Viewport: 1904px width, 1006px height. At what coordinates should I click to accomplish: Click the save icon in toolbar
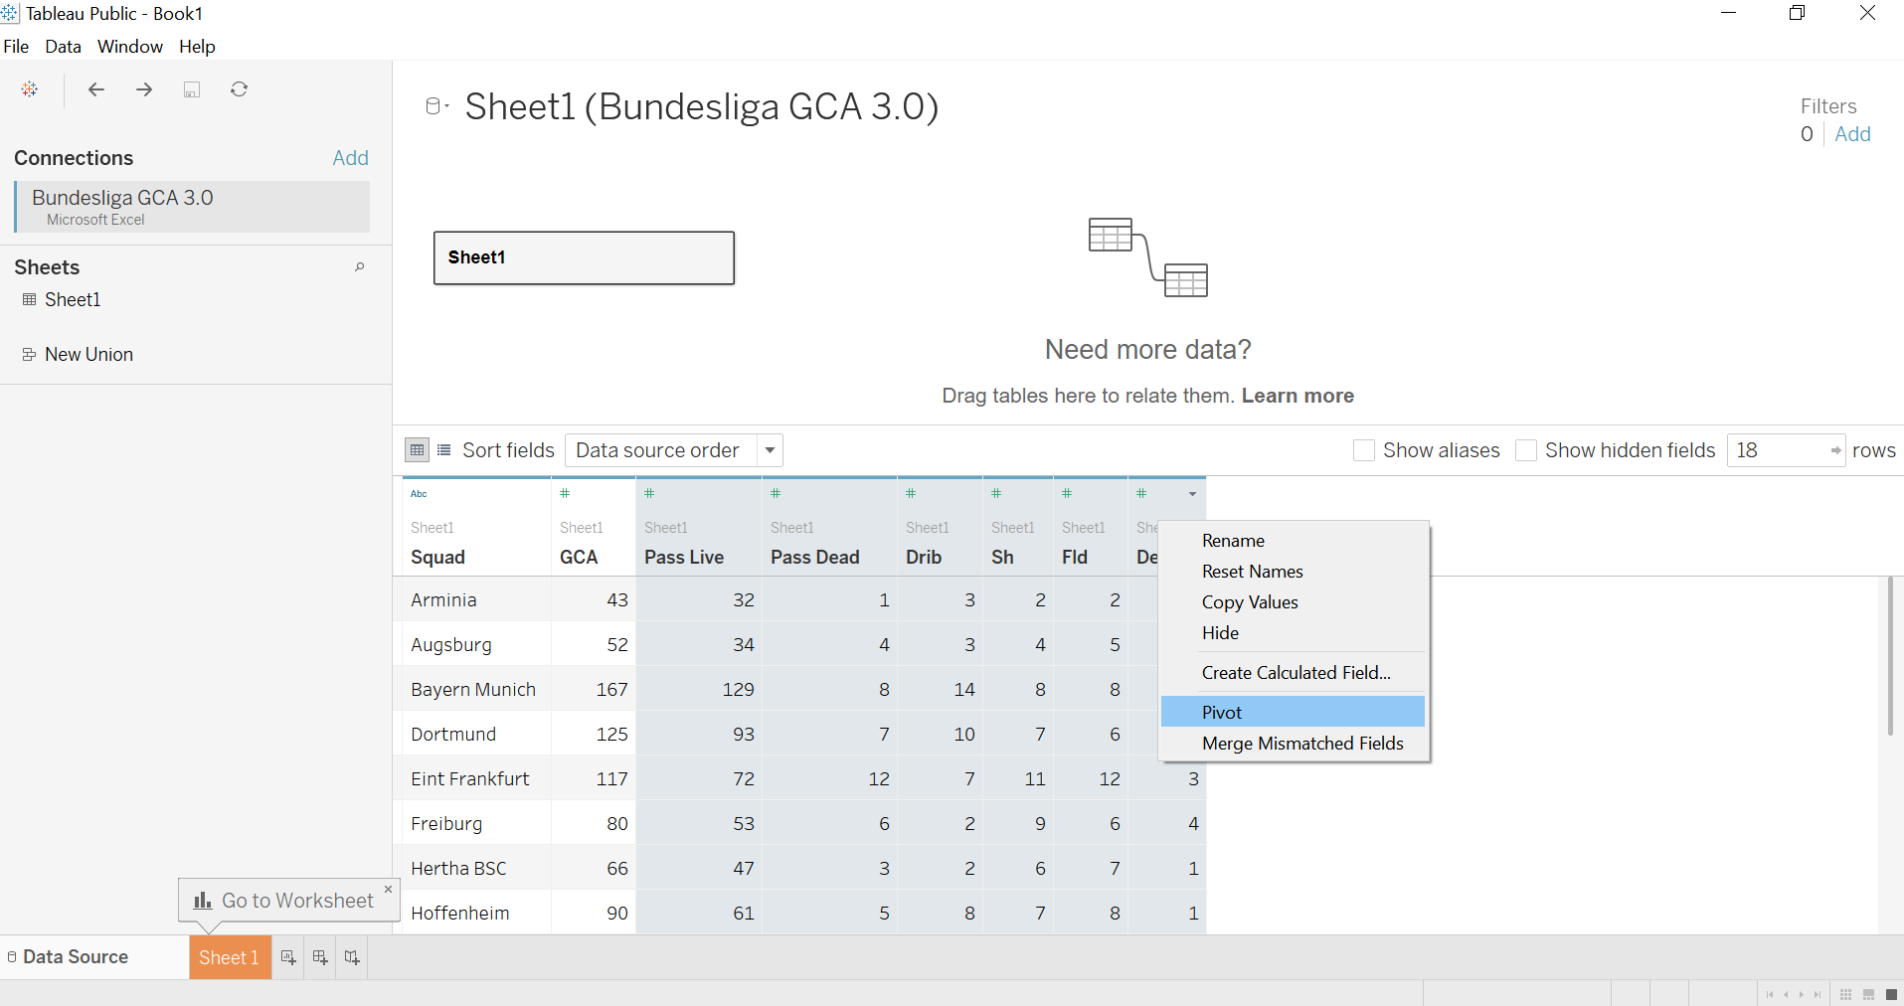(192, 89)
